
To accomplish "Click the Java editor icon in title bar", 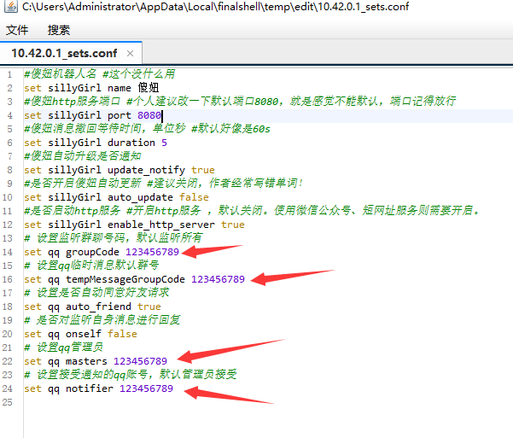I will (11, 7).
